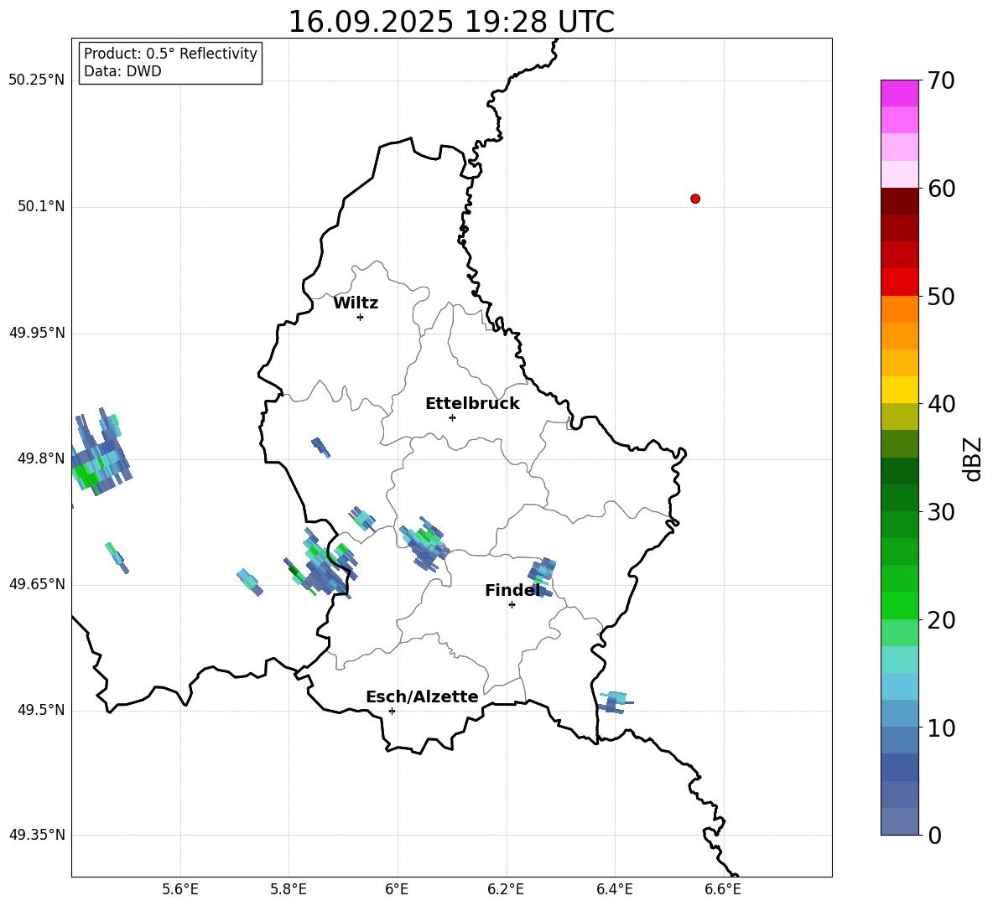Click the cross marker under Findel

coord(512,605)
